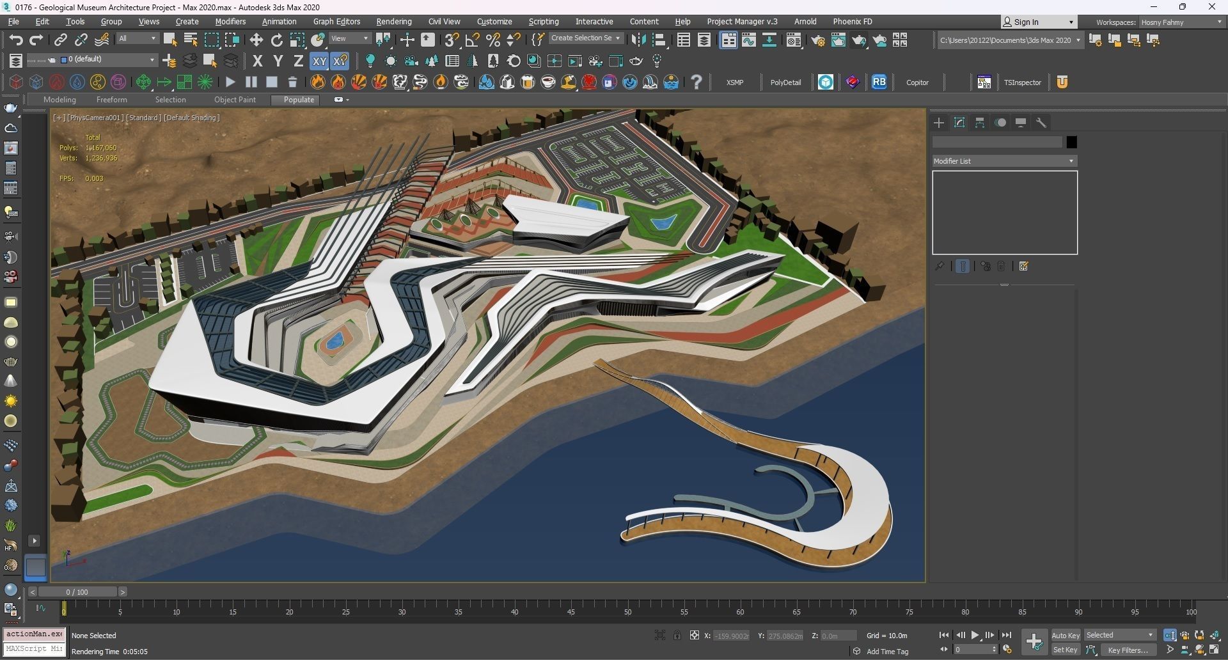Open the Rendered Frame Window icon
The height and width of the screenshot is (665, 1228).
click(x=838, y=40)
